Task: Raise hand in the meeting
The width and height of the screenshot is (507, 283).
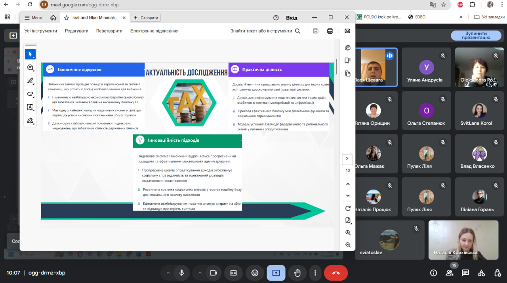Action: pyautogui.click(x=297, y=273)
